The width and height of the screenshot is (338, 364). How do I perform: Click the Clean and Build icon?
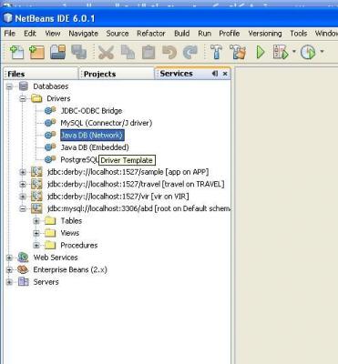pyautogui.click(x=238, y=52)
